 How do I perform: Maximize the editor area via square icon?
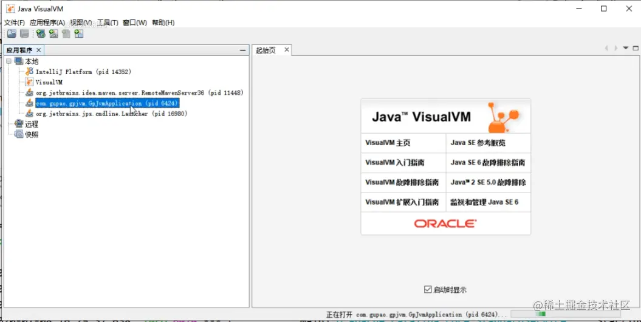point(636,48)
